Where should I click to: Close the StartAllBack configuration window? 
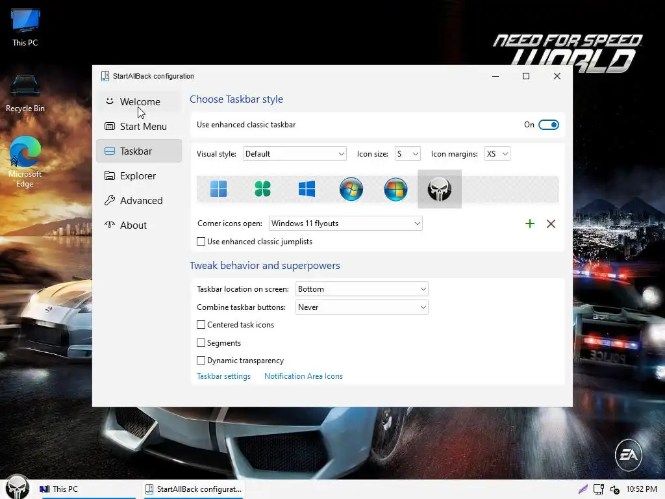point(557,76)
